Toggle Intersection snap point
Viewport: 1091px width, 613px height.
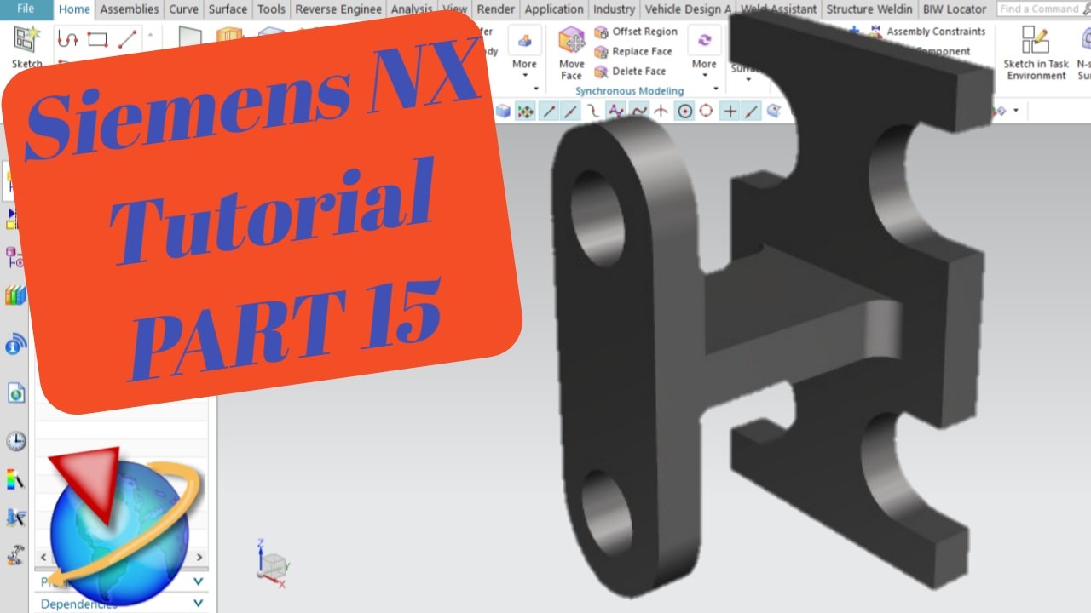click(661, 111)
